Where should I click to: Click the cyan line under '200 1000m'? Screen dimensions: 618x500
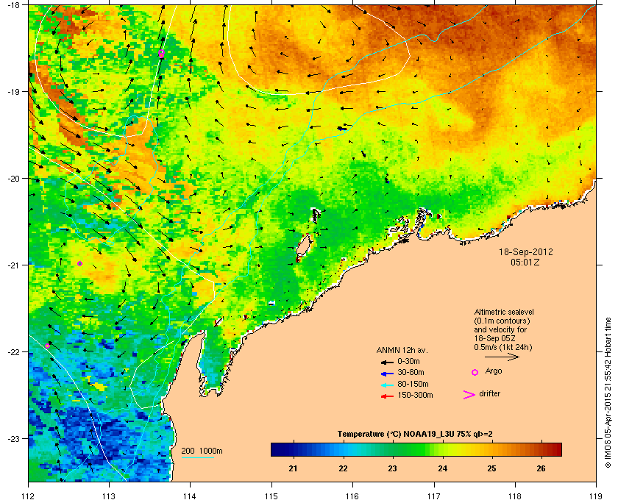[197, 457]
